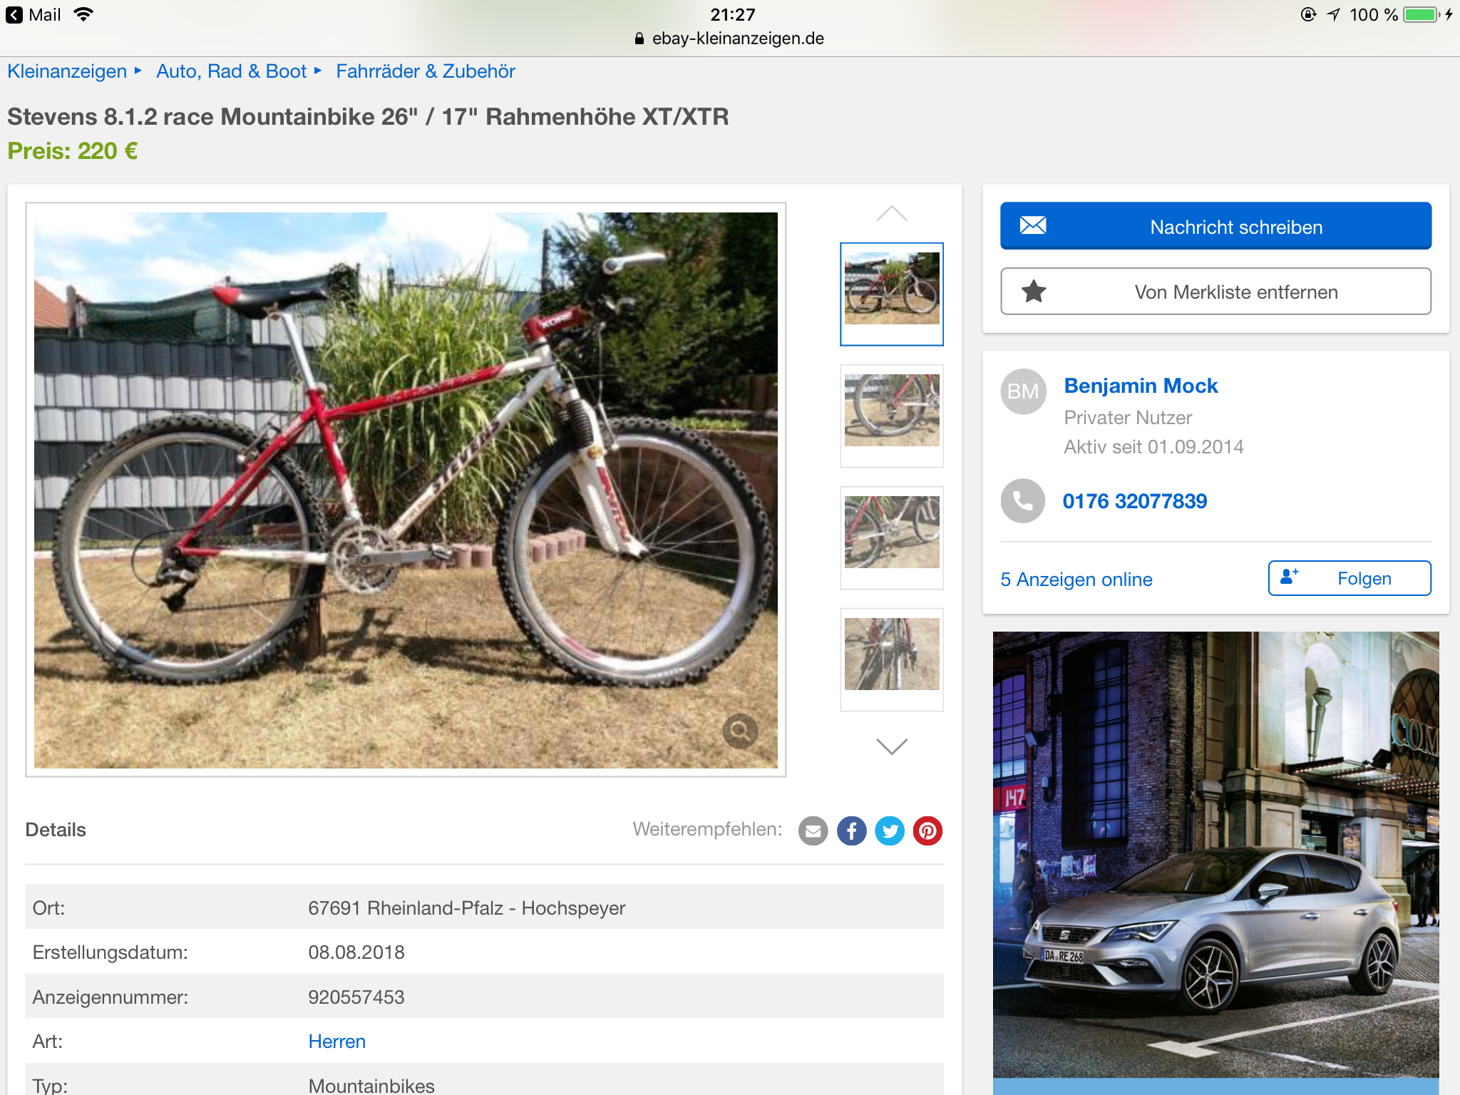The height and width of the screenshot is (1095, 1460).
Task: Share listing on Pinterest
Action: point(927,831)
